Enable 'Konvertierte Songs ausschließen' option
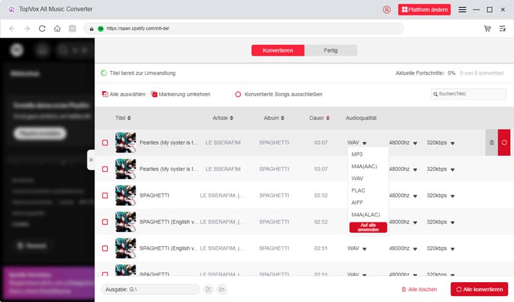 coord(238,94)
